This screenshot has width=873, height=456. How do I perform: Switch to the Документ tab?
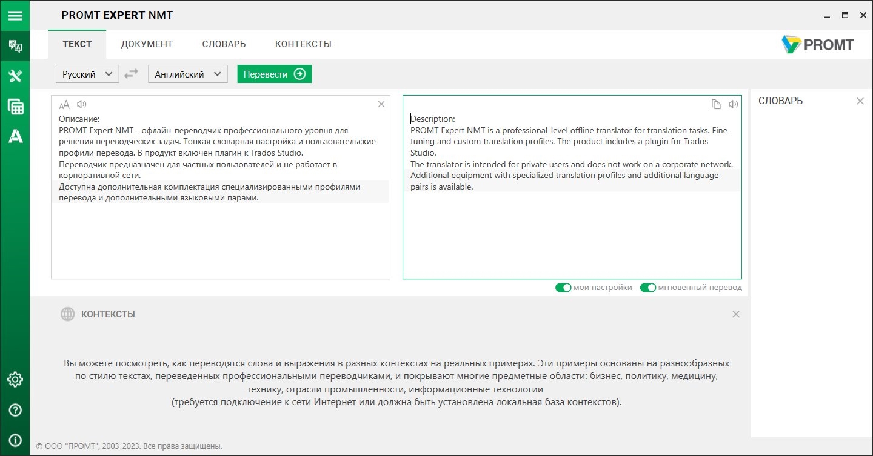click(x=147, y=44)
